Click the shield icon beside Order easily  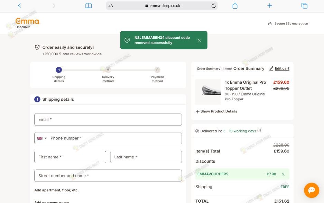pyautogui.click(x=37, y=47)
